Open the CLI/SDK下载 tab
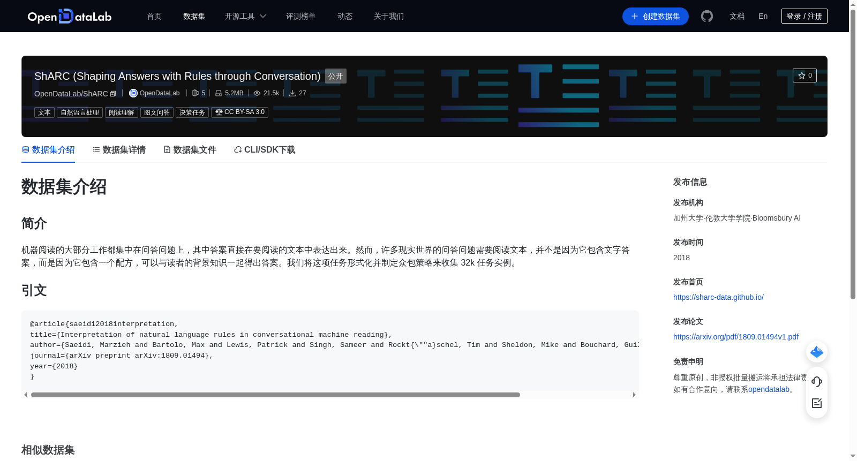 265,150
